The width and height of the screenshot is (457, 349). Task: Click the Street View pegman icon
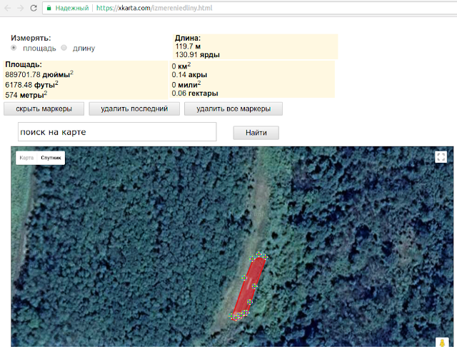(x=442, y=343)
